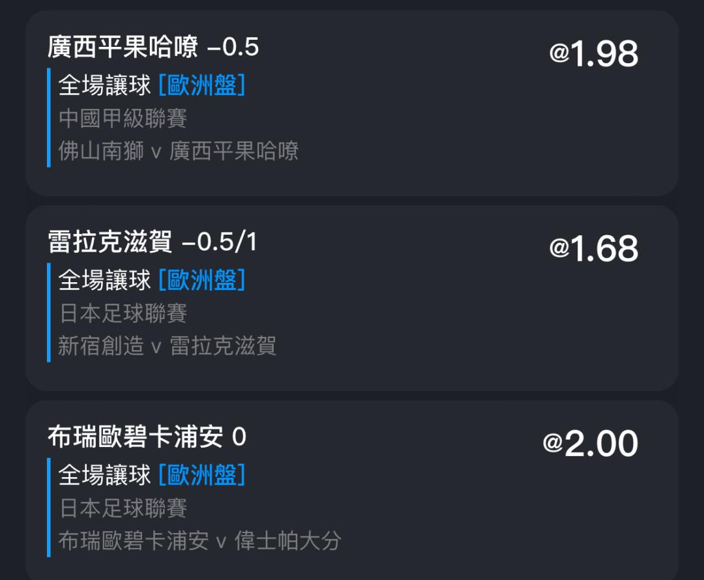
Task: Open [歐洲盤] link in 廣西平果哈嘹 card
Action: [202, 85]
